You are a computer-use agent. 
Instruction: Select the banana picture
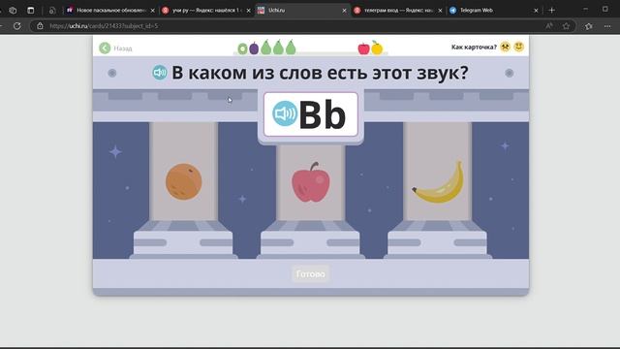pyautogui.click(x=438, y=182)
